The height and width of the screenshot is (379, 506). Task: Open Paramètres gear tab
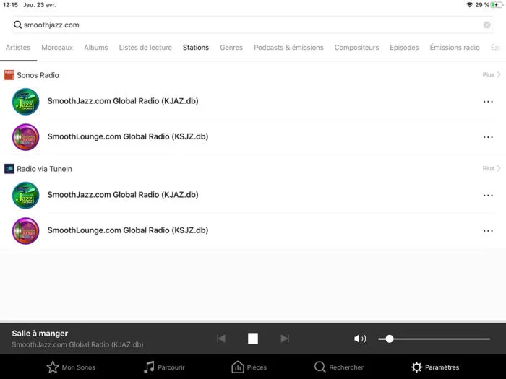coord(435,367)
